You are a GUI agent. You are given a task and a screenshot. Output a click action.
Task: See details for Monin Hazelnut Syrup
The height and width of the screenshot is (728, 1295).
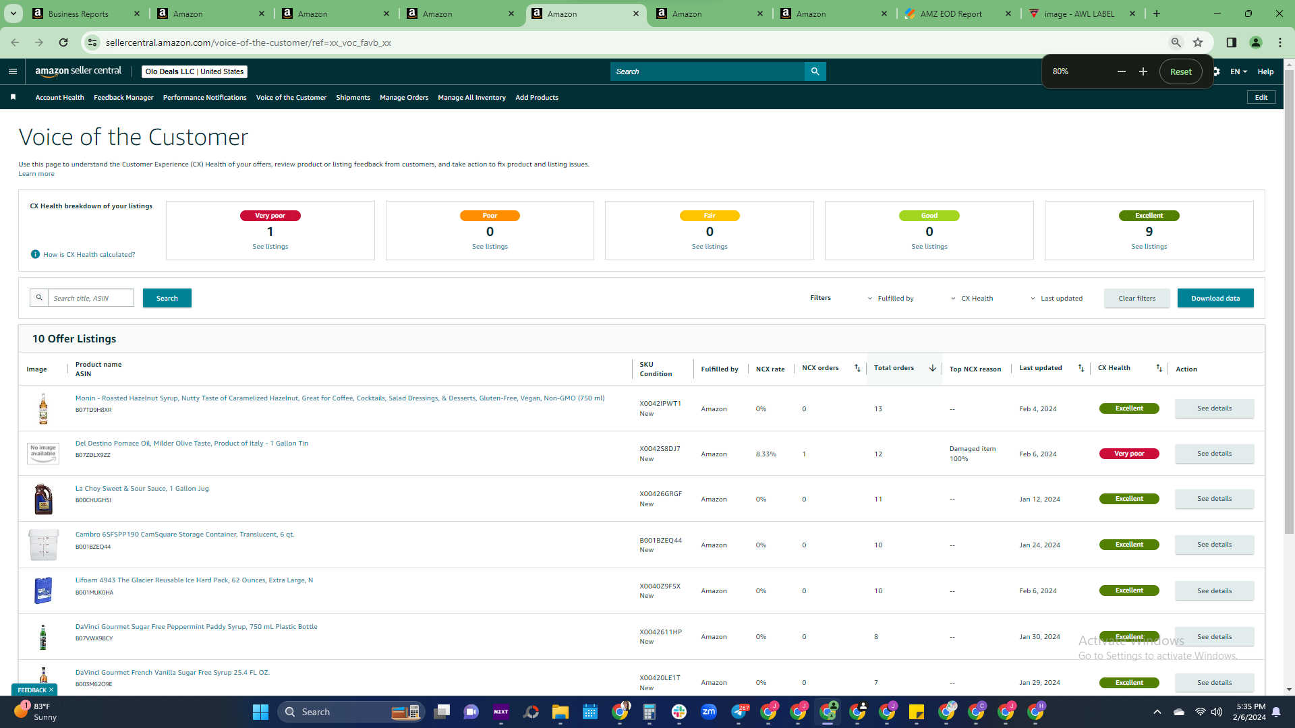(x=1215, y=408)
